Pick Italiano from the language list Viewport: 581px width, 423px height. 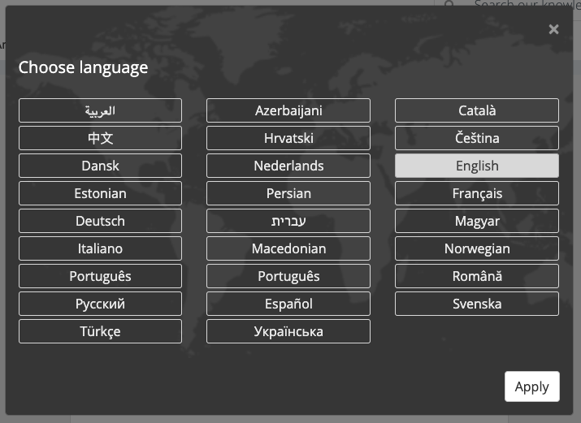click(x=101, y=248)
